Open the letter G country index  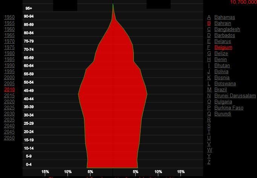click(x=209, y=53)
